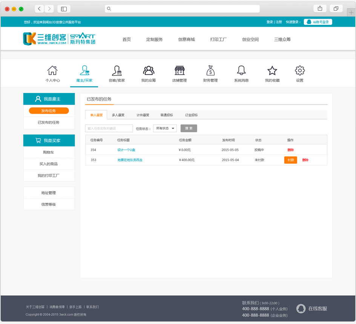Click the task name keyword input field
The height and width of the screenshot is (324, 356).
pos(109,128)
